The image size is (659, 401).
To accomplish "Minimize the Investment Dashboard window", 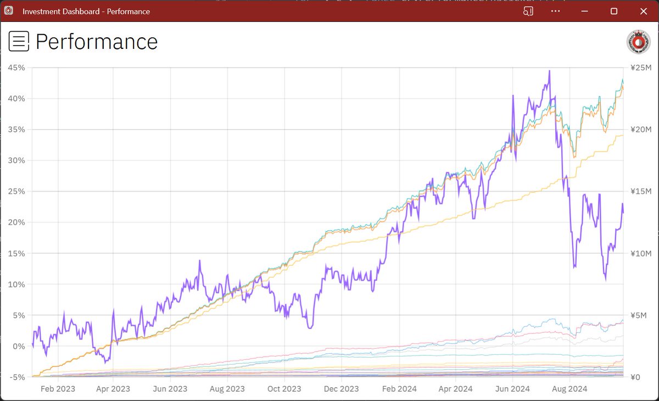I will [x=585, y=11].
